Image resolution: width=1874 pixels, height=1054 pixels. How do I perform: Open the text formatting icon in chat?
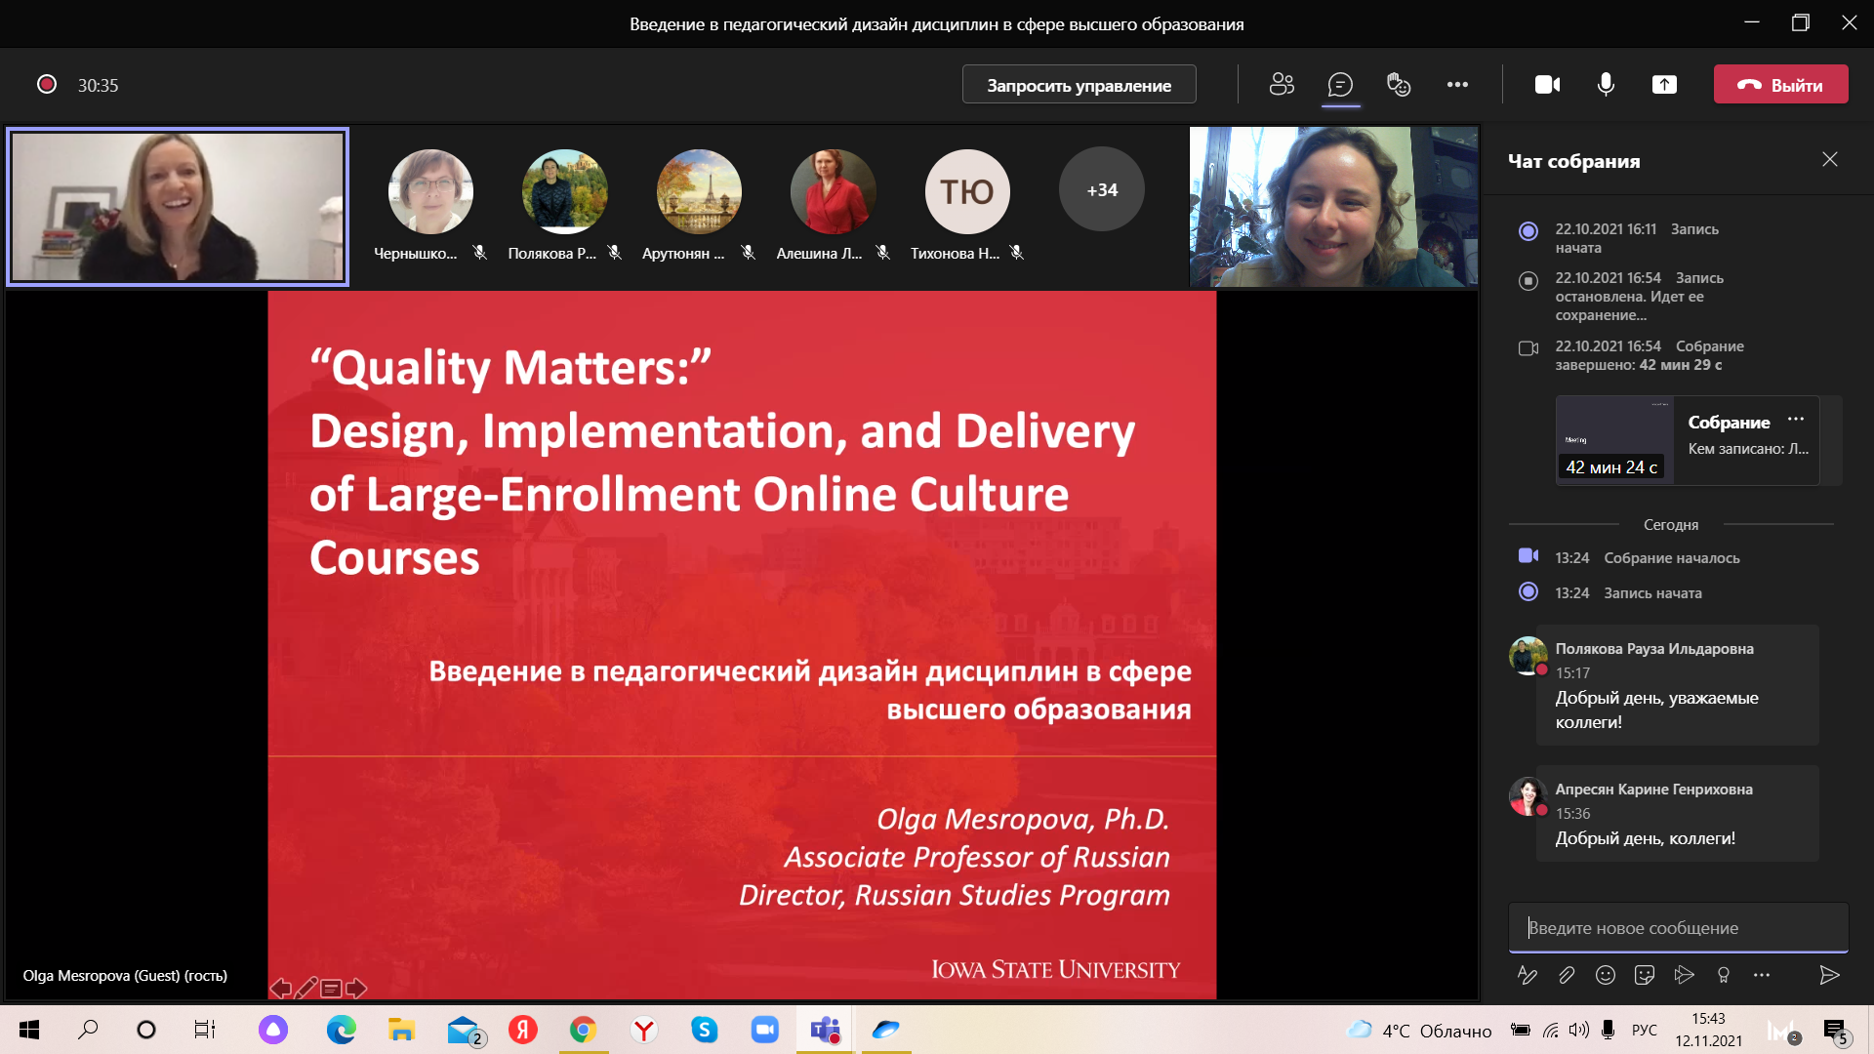tap(1528, 974)
